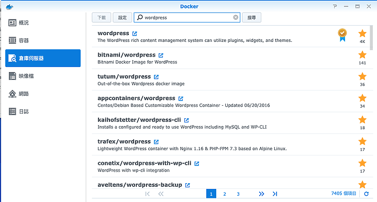Select the appcontainers/wordpress row
Screen dimensions: 377x202
point(231,102)
